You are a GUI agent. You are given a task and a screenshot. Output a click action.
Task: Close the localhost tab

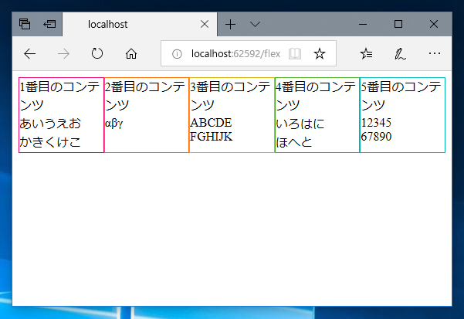[x=205, y=24]
